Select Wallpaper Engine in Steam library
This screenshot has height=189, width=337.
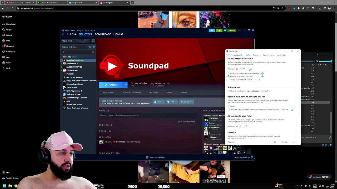tap(78, 94)
